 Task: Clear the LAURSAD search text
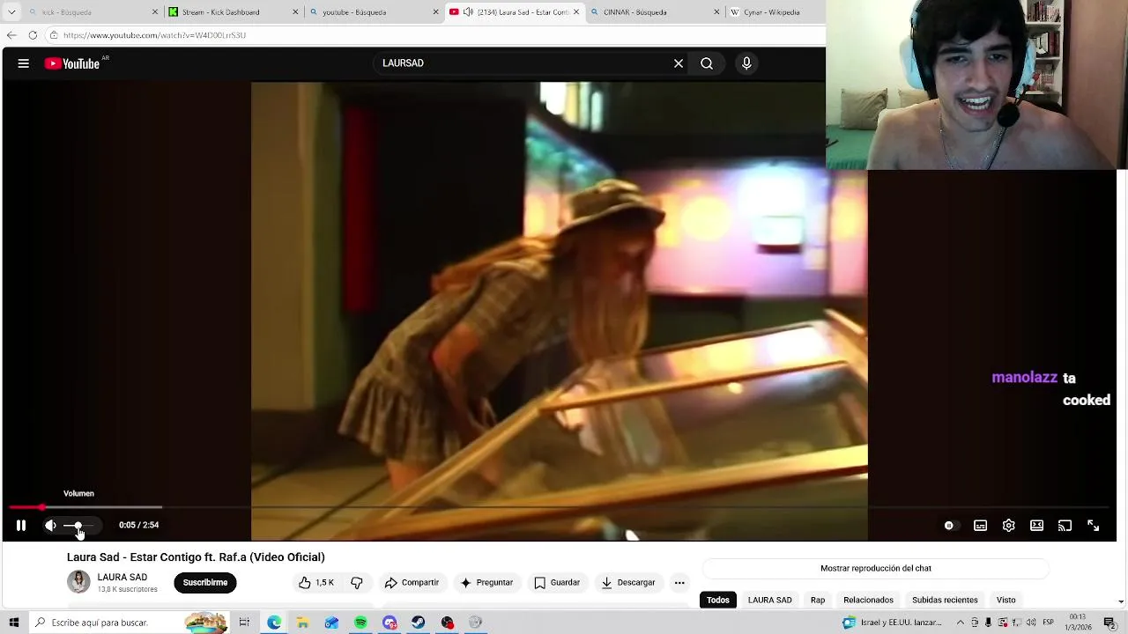coord(679,63)
